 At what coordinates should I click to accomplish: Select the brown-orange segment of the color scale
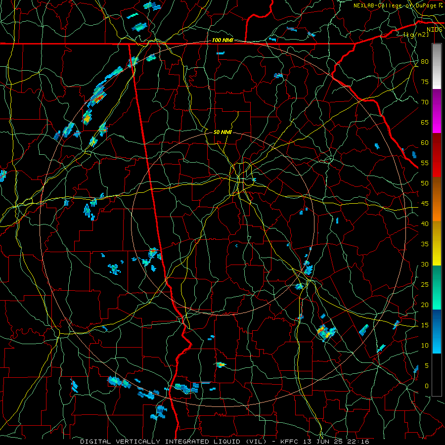coord(437,199)
